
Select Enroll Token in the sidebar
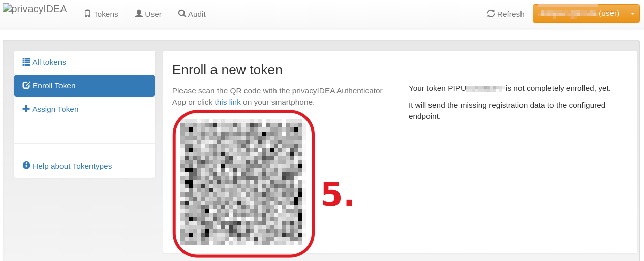point(54,86)
